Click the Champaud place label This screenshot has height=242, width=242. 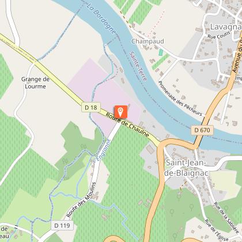pos(148,41)
